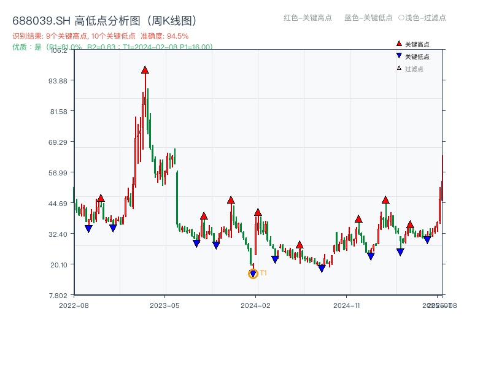
Task: Click the T1 label next to the orange circle
Action: click(263, 272)
